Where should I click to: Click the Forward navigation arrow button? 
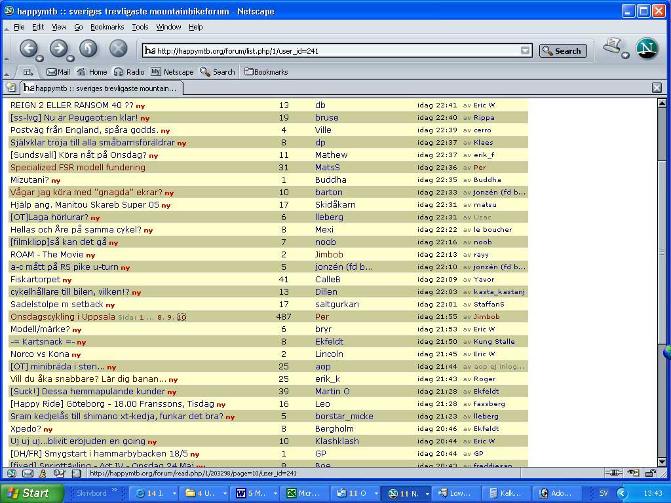(58, 48)
